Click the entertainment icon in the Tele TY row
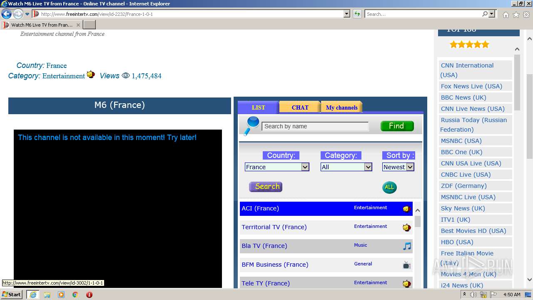This screenshot has width=533, height=300. [x=407, y=284]
